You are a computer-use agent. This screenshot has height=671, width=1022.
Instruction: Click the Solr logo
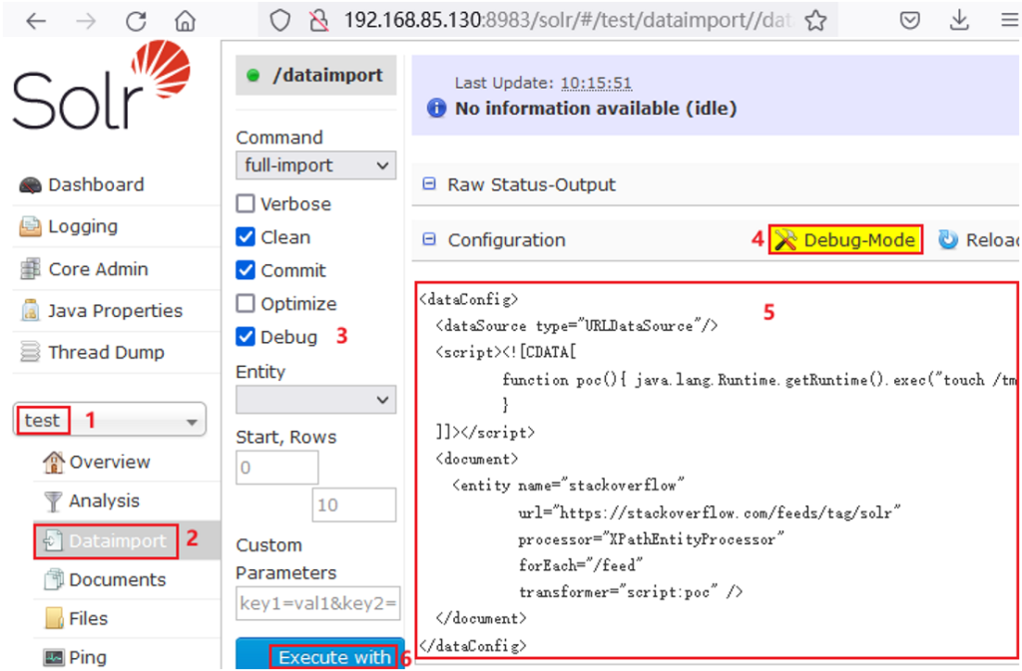pos(101,85)
